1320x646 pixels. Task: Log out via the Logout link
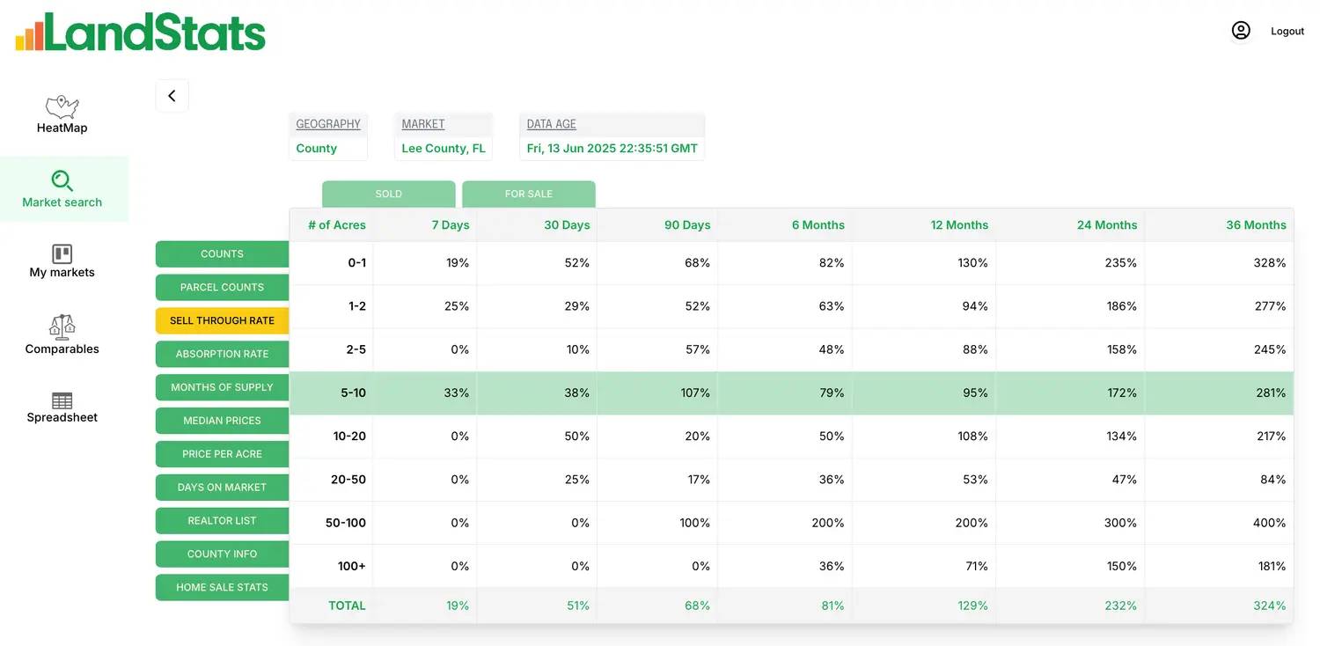click(1287, 32)
